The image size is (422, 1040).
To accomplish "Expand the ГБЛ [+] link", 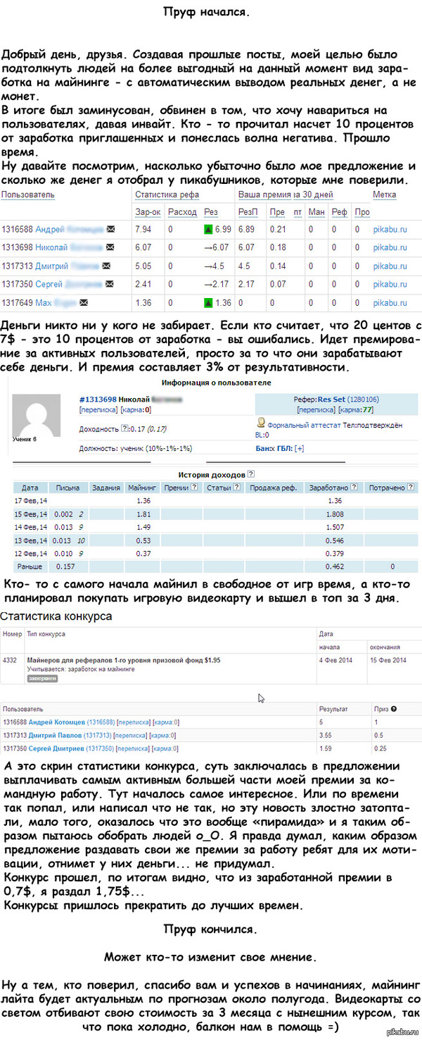I will [x=300, y=448].
